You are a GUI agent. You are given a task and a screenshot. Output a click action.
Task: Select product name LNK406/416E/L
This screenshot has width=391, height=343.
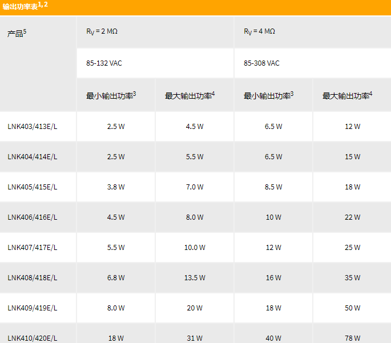point(33,217)
